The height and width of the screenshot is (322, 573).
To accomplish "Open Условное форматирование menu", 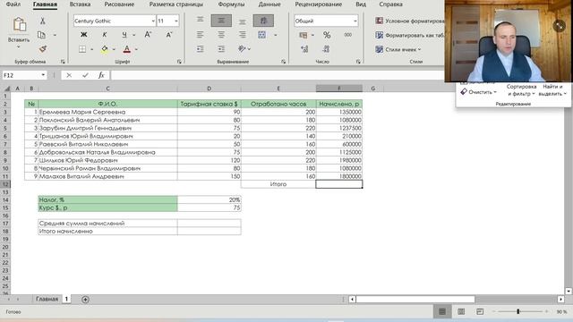I will 410,21.
